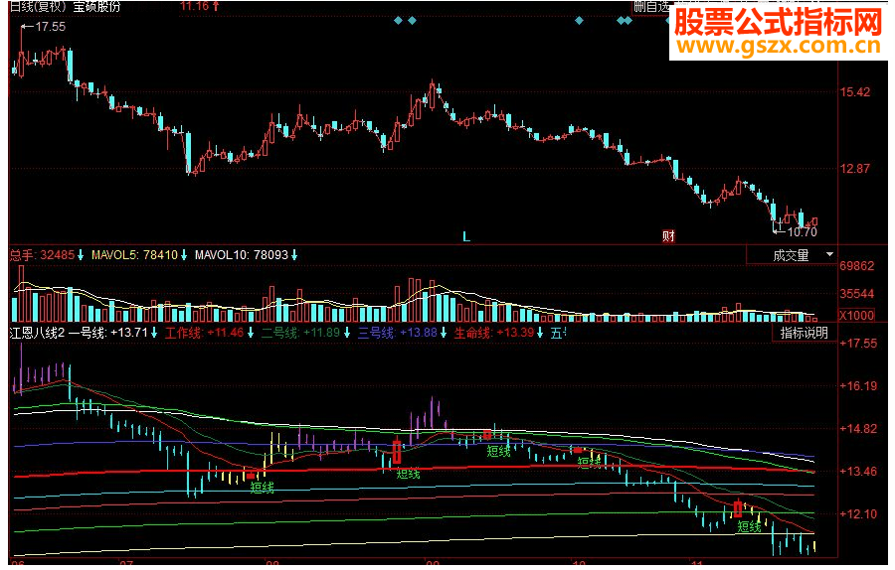Click the MAVOL5: 78410 readout

click(134, 255)
